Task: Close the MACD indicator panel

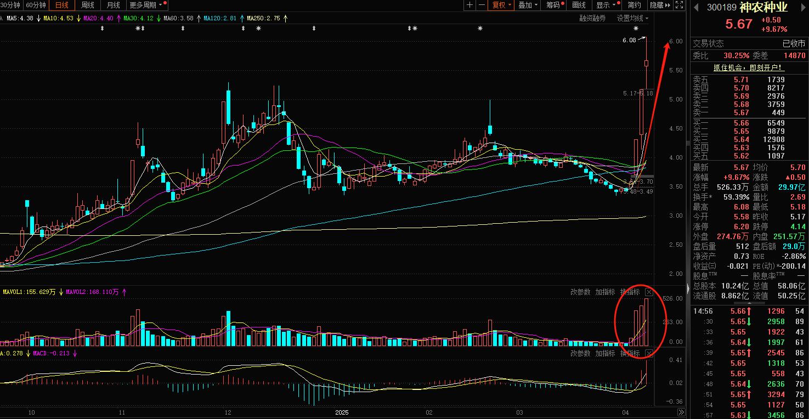Action: click(x=649, y=353)
